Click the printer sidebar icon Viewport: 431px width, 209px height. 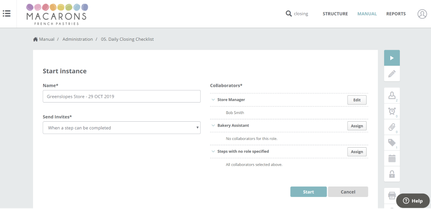392,196
